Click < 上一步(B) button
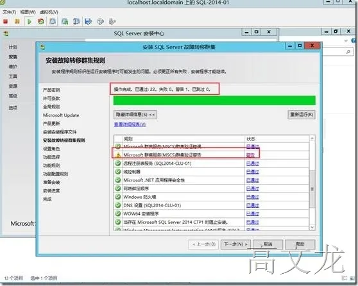 pyautogui.click(x=204, y=244)
